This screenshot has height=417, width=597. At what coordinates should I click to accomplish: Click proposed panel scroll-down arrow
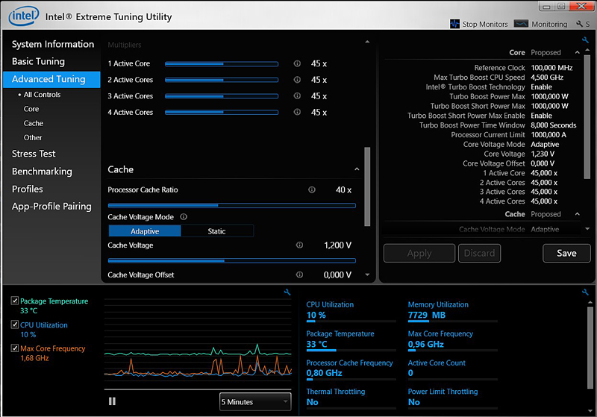(x=587, y=229)
